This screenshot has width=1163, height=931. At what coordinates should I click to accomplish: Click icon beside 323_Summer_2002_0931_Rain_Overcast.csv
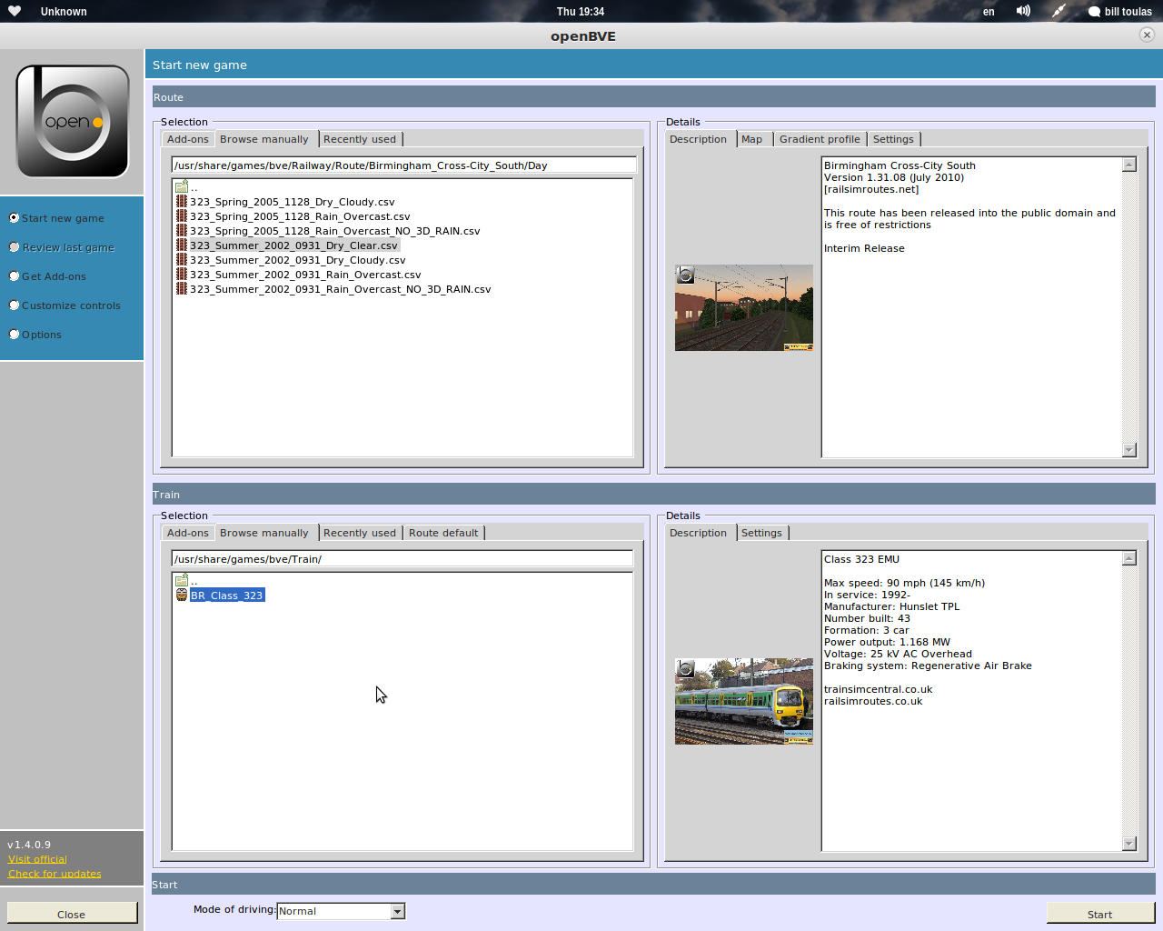(x=182, y=275)
